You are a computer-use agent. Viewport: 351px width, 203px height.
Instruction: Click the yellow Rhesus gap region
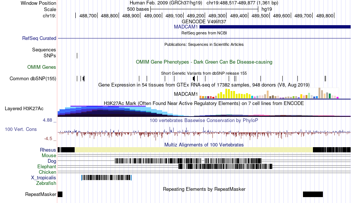coord(194,150)
